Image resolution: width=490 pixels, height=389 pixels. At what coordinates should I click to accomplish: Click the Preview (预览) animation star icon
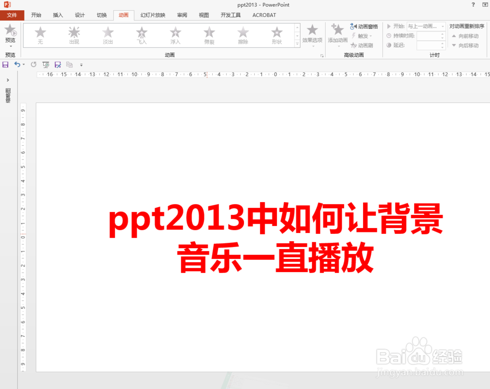10,30
